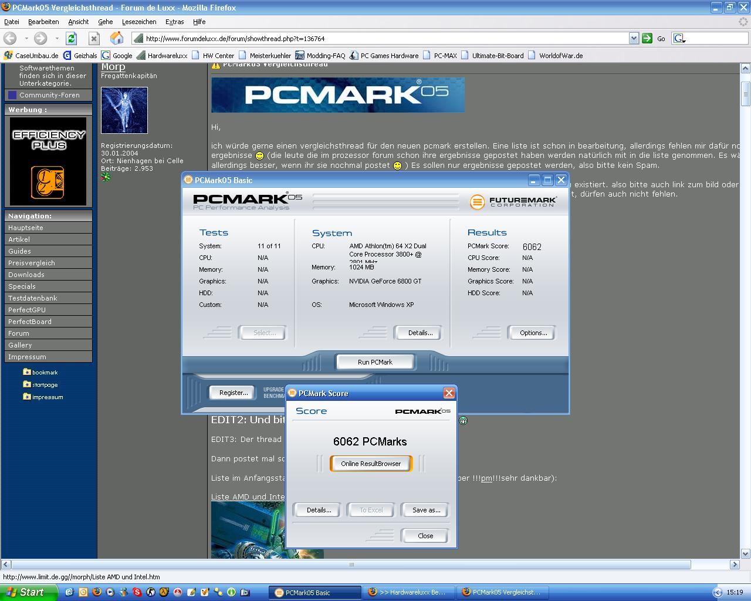Open the bookmark folder icon in sidebar
Viewport: 751px width, 601px height.
point(27,372)
